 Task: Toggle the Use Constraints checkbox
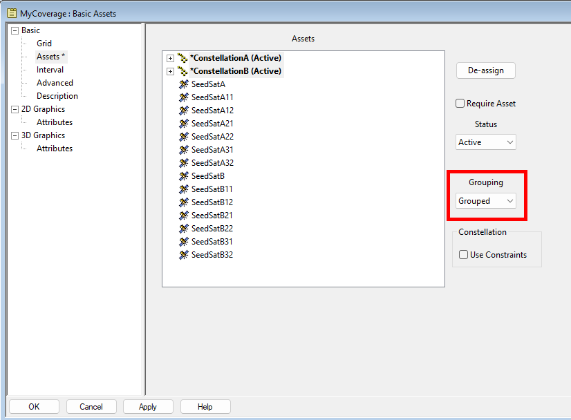click(x=464, y=255)
